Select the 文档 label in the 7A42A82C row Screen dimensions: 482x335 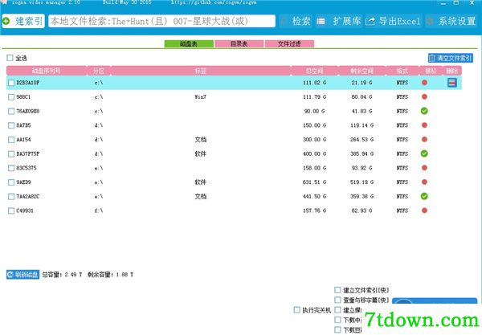(200, 196)
